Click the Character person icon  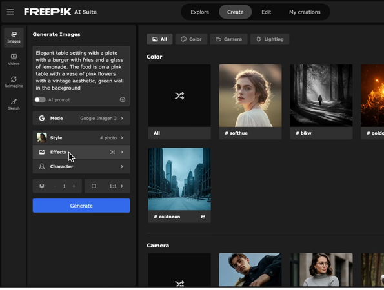click(42, 166)
